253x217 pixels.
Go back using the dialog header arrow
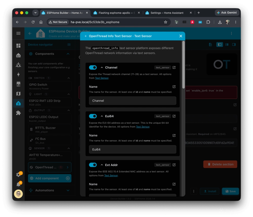pos(86,36)
